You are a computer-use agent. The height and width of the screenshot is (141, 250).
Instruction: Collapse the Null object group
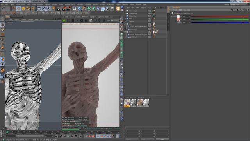tap(125, 32)
